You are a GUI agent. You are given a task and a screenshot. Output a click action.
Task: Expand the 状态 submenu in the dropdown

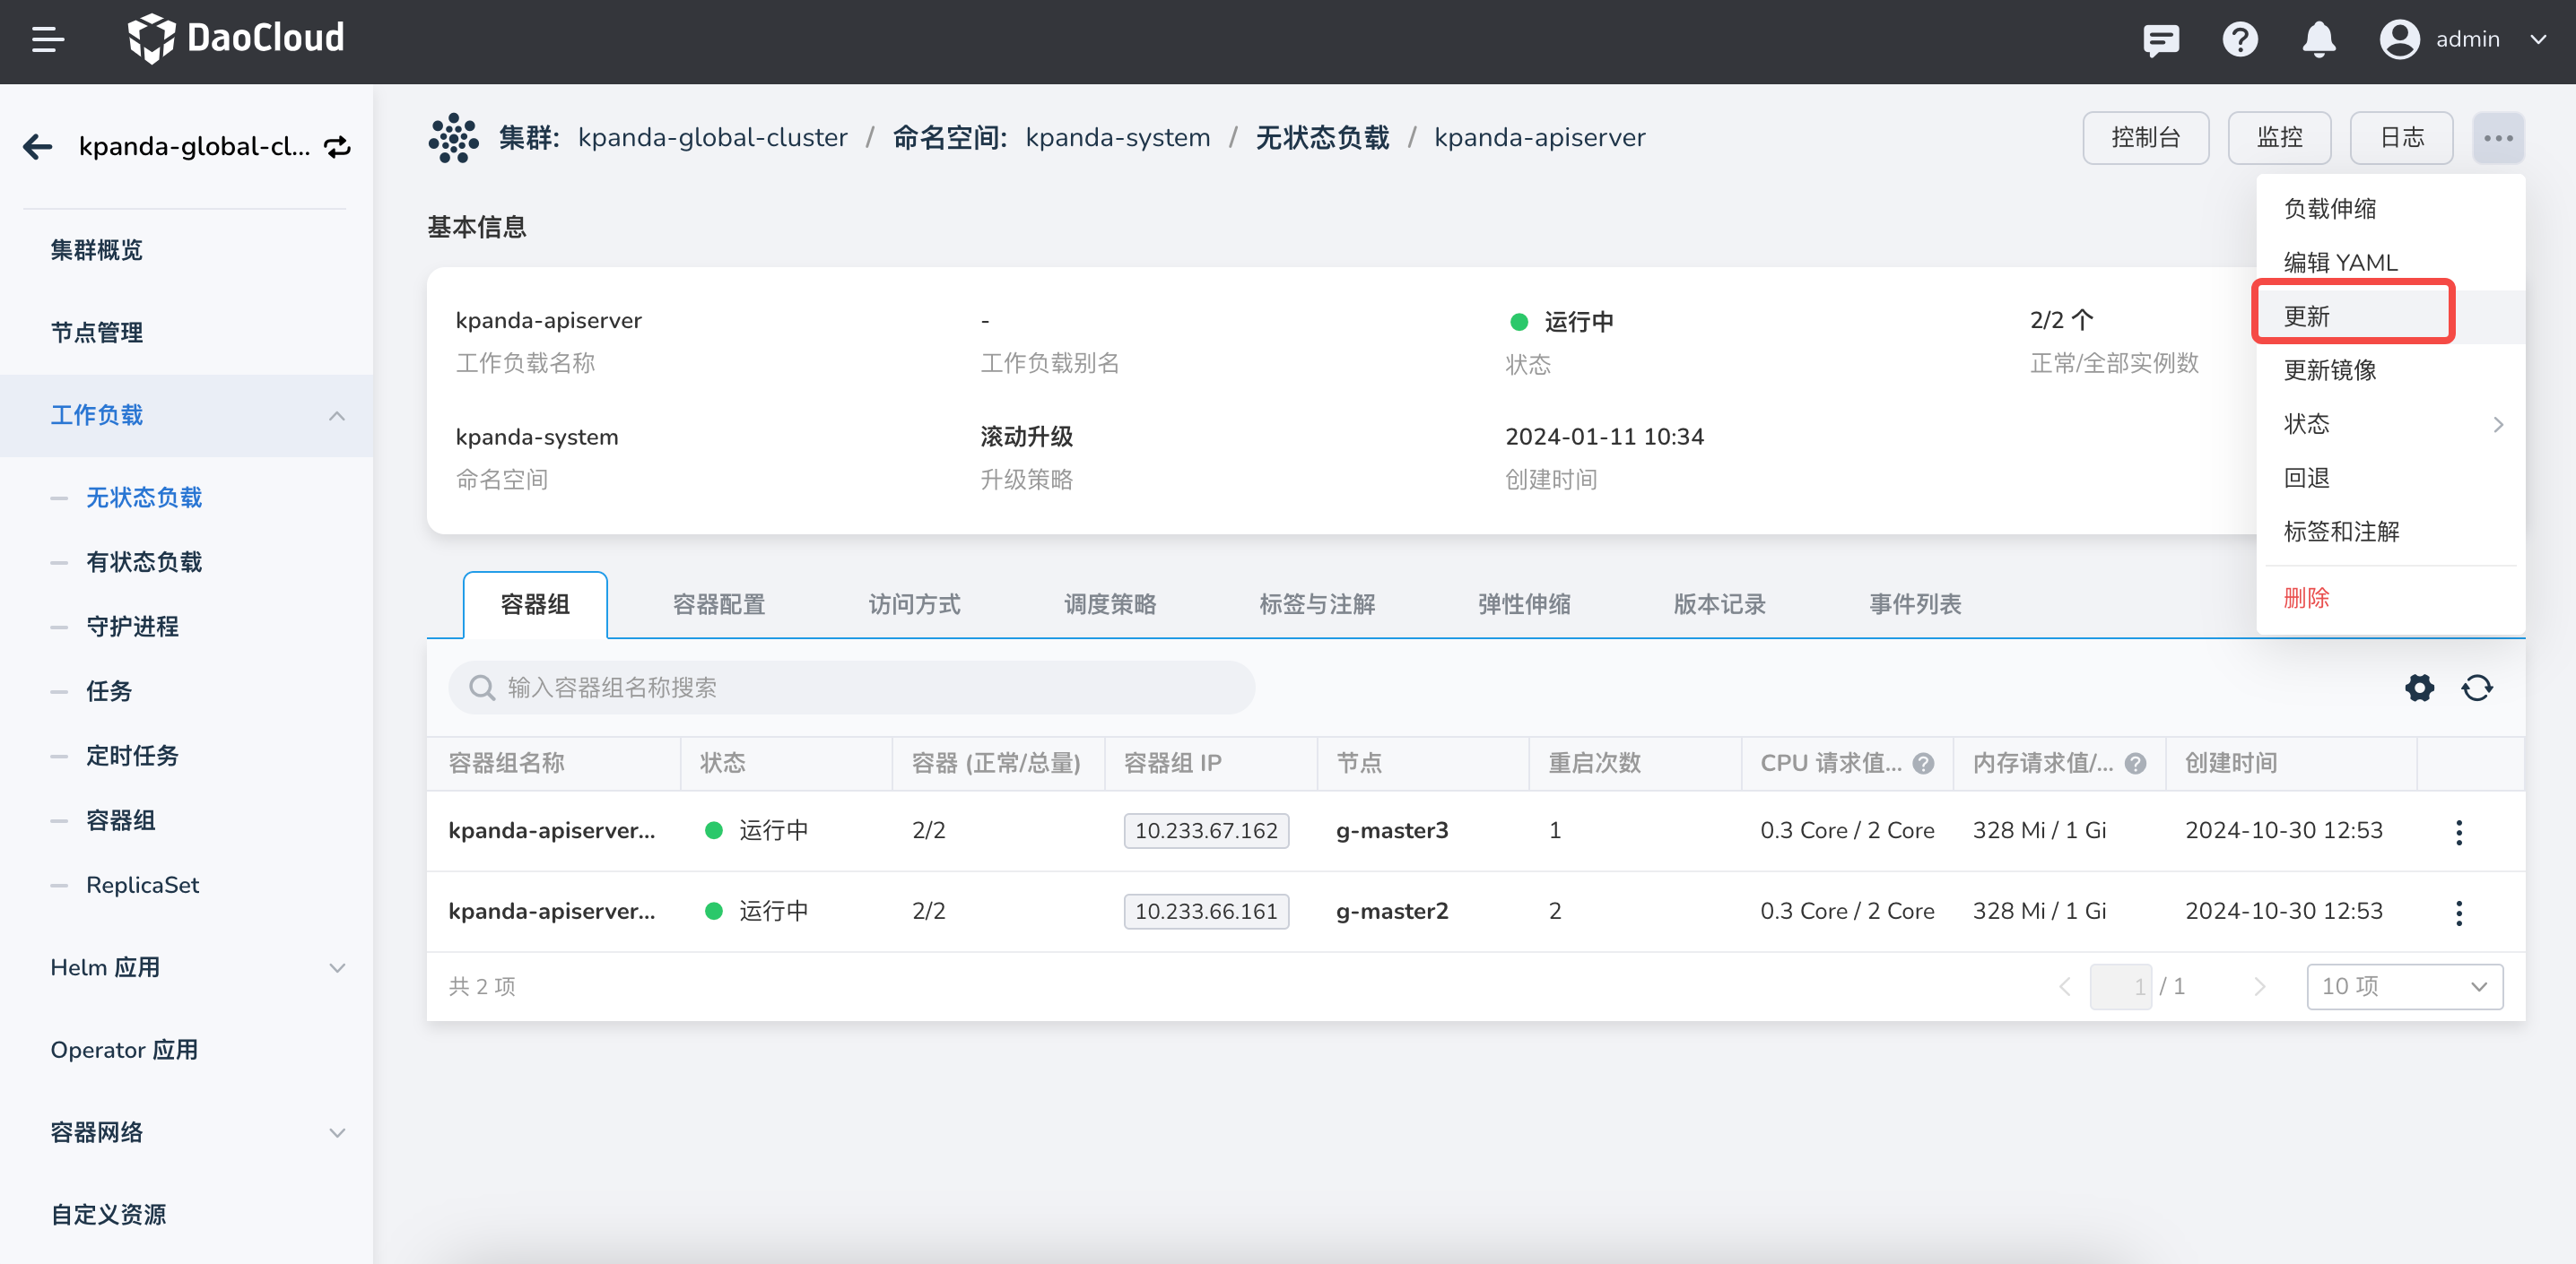(x=2390, y=424)
